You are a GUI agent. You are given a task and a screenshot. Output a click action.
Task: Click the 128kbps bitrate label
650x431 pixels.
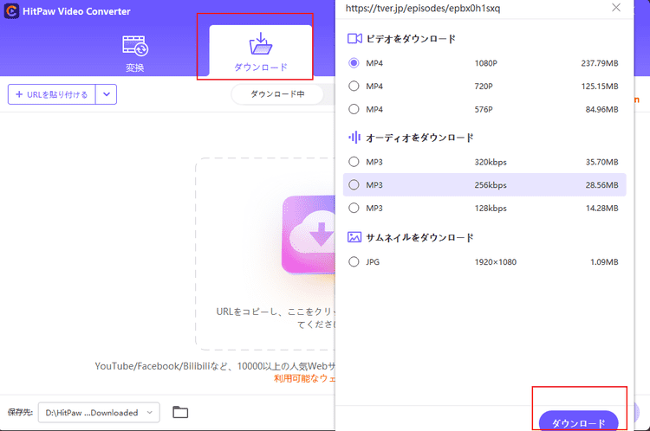(491, 208)
